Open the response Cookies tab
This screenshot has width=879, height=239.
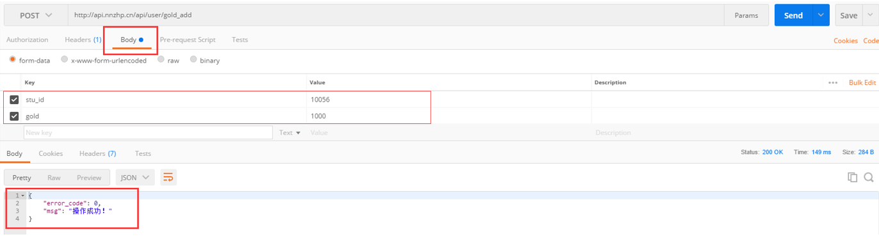(x=51, y=153)
